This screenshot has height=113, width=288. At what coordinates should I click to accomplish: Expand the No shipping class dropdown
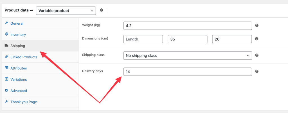point(187,55)
